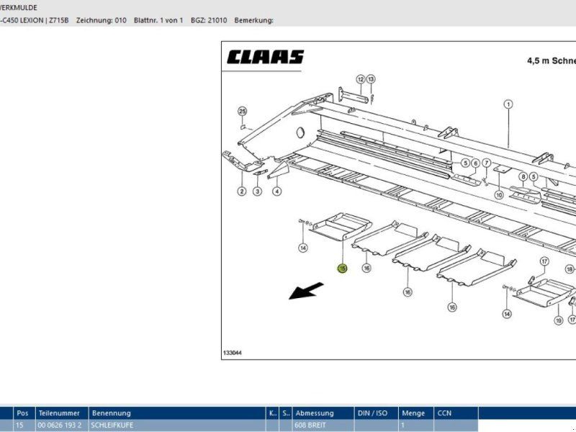The image size is (576, 432).
Task: Click callout 5 beside callout 8
Action: tap(534, 177)
